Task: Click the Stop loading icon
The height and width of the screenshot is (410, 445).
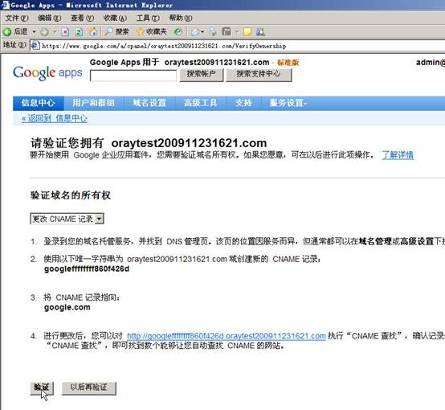Action: coord(65,32)
